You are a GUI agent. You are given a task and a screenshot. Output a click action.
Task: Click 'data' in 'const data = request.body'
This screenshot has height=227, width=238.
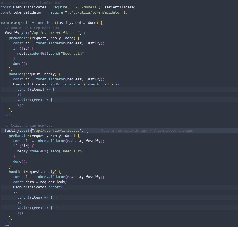(29, 182)
